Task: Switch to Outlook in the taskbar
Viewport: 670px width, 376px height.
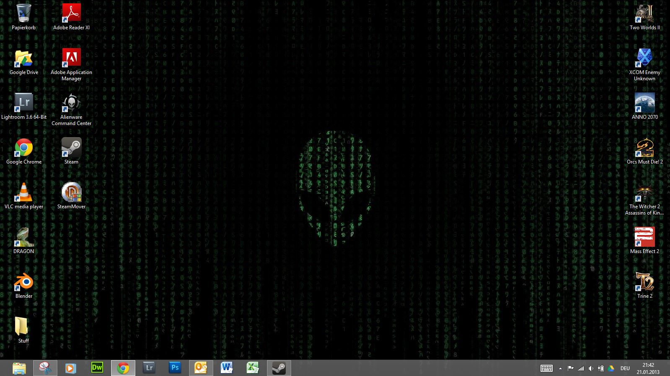Action: [201, 368]
